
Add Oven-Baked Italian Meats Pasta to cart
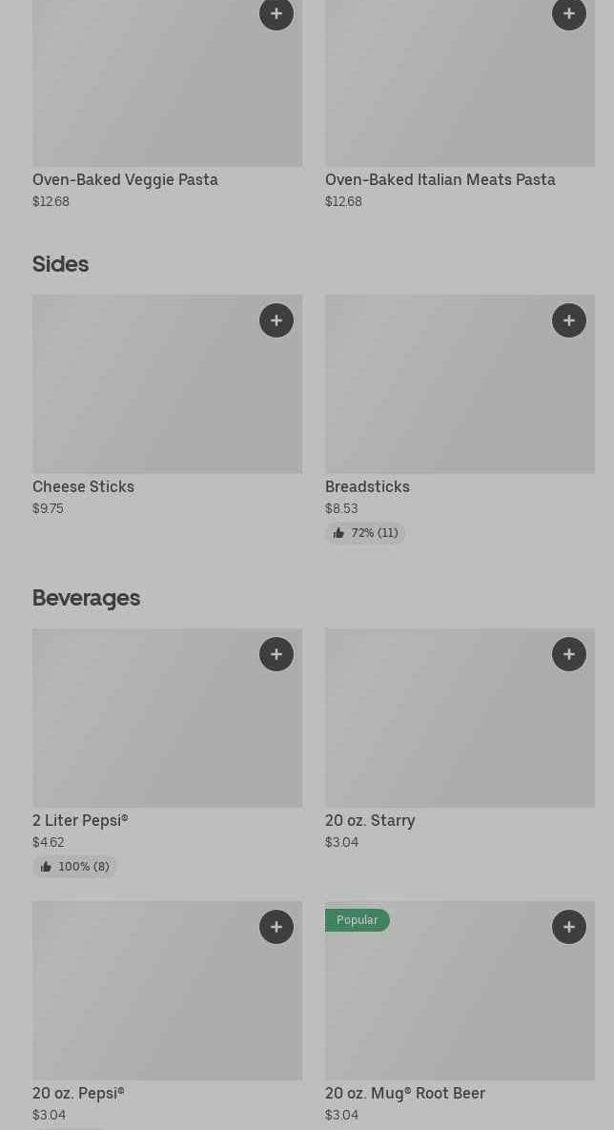click(569, 14)
